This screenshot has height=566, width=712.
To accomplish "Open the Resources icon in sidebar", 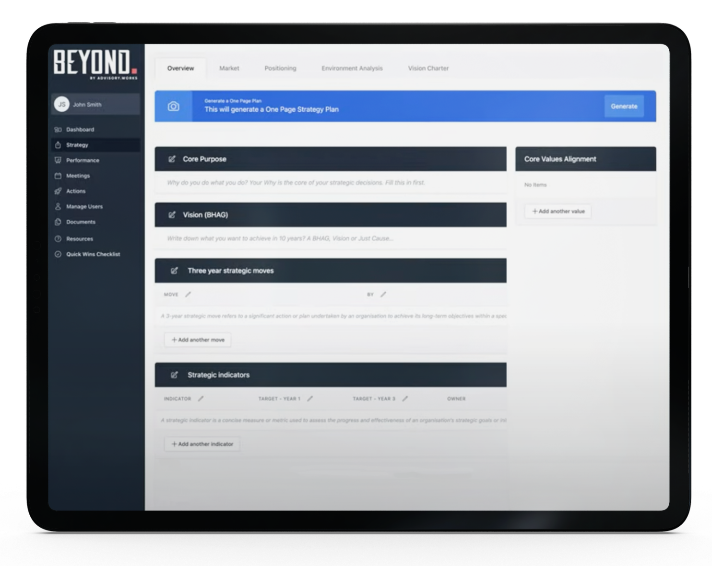I will click(58, 238).
